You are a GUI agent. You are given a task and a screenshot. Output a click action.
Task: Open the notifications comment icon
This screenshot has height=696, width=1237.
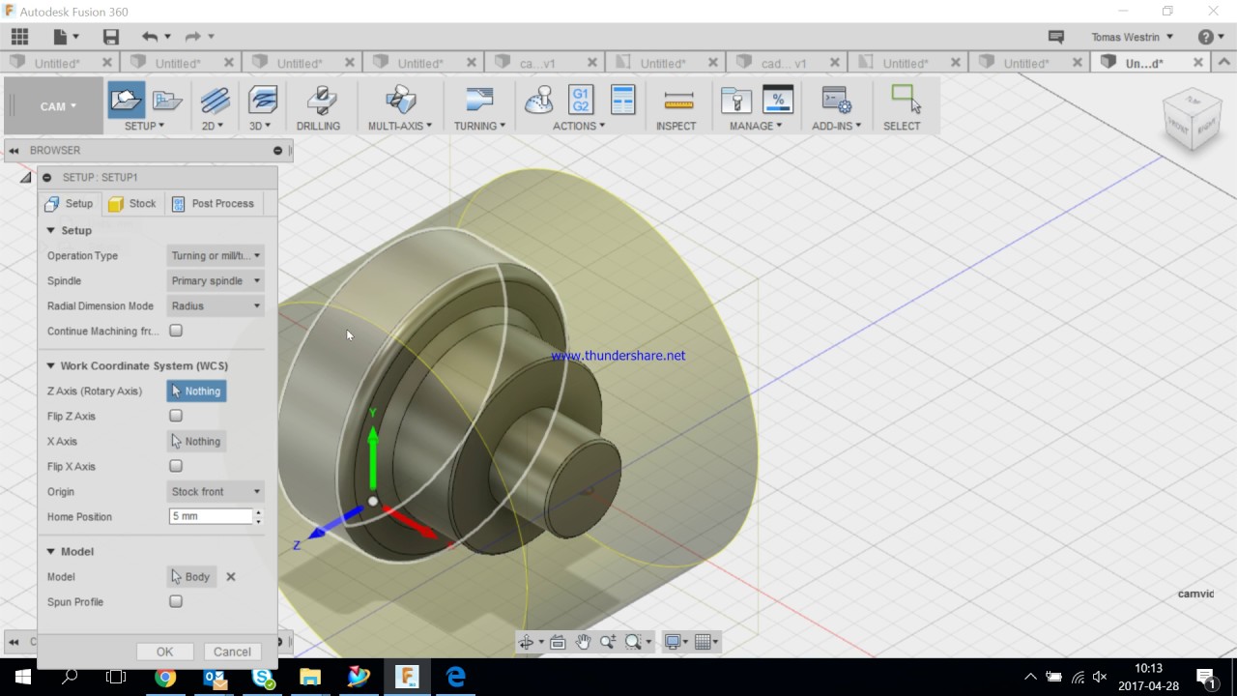(x=1056, y=37)
